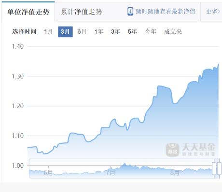The image size is (222, 192).
Task: Select the 5年 time range
Action: [132, 31]
